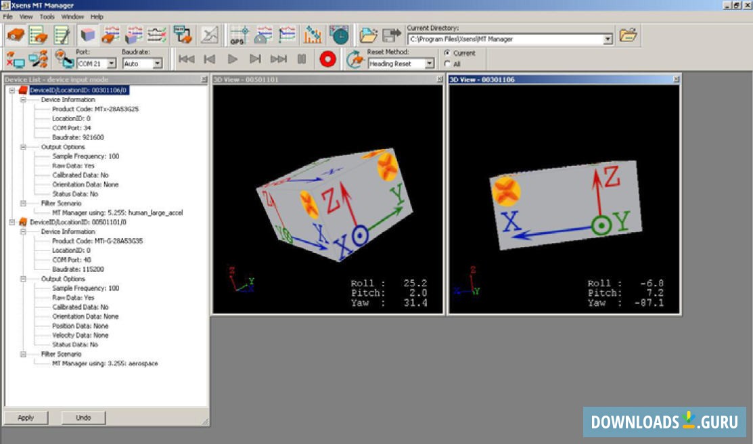Click the Apply button
The height and width of the screenshot is (444, 753).
click(x=26, y=418)
